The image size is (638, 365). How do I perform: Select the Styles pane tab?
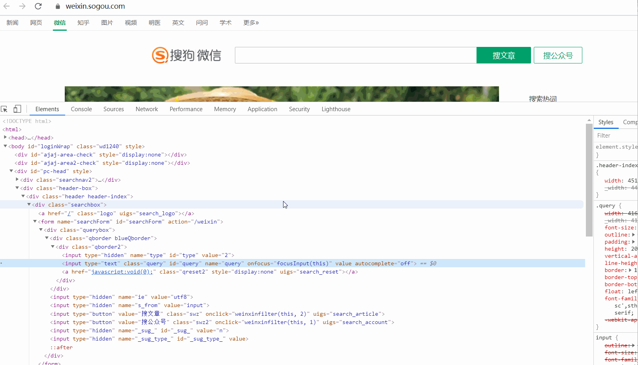coord(606,122)
